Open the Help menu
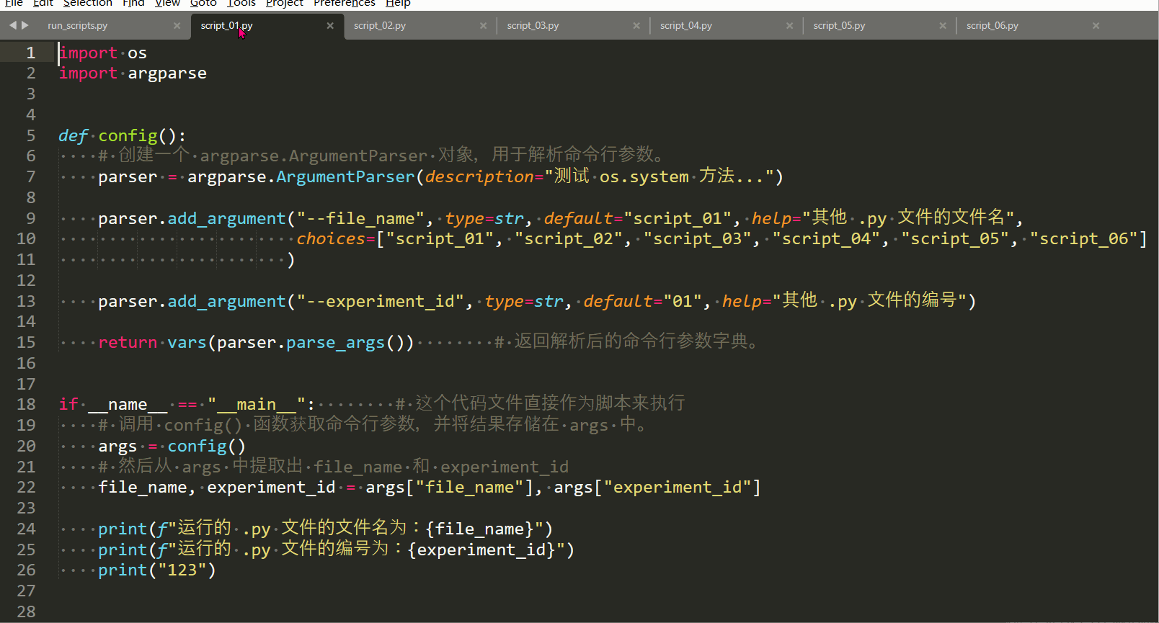 398,3
